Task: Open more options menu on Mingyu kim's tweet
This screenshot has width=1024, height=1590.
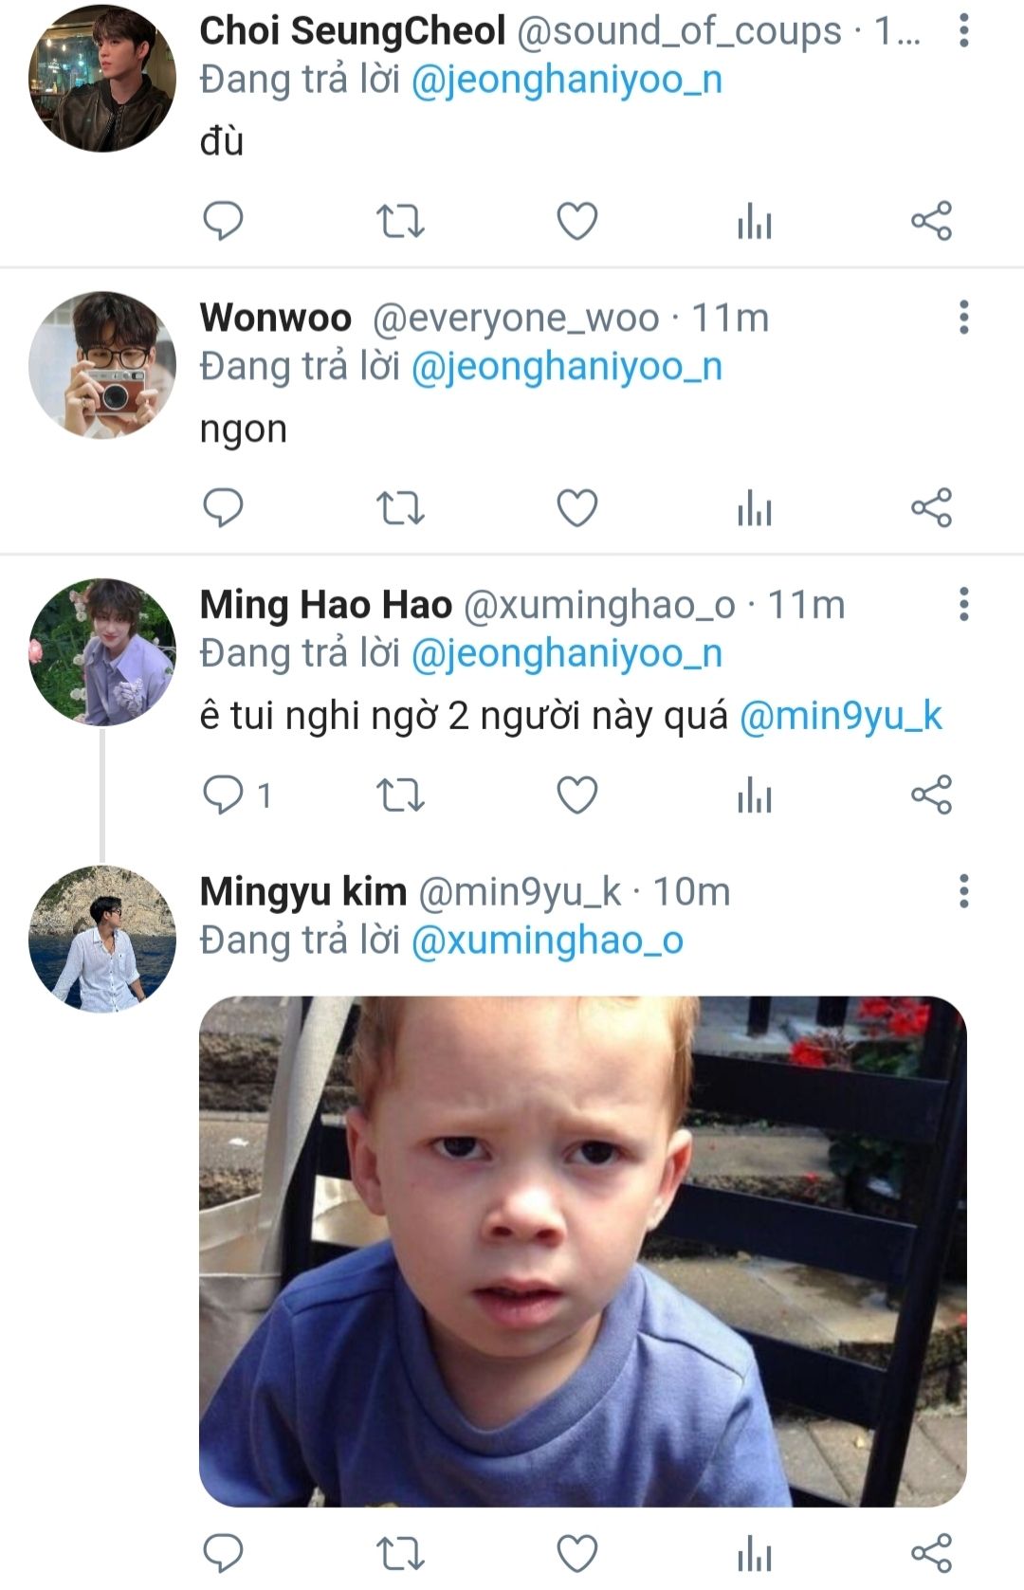Action: coord(963,891)
